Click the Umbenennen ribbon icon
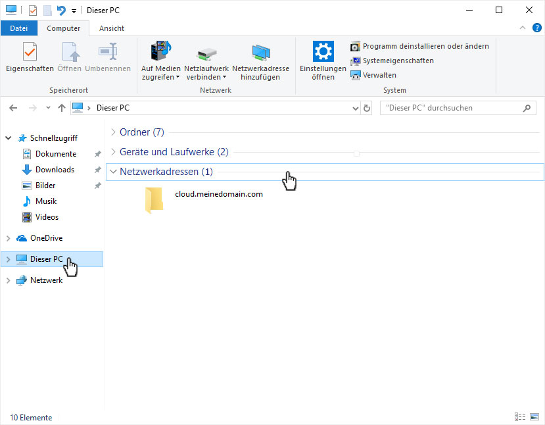Image resolution: width=545 pixels, height=425 pixels. [x=108, y=57]
